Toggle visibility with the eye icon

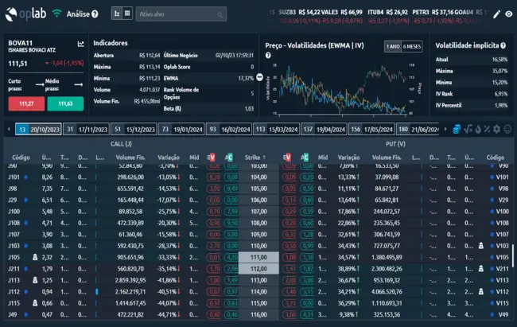tap(509, 14)
